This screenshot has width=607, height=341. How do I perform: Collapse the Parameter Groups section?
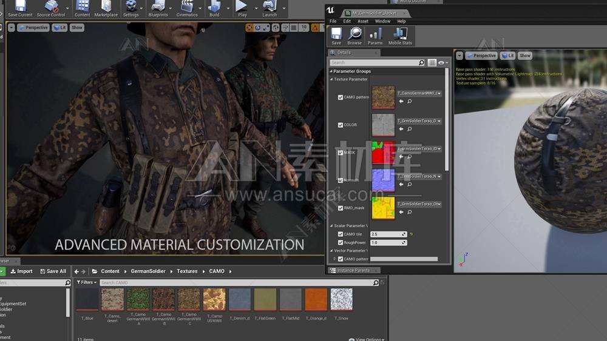[331, 71]
